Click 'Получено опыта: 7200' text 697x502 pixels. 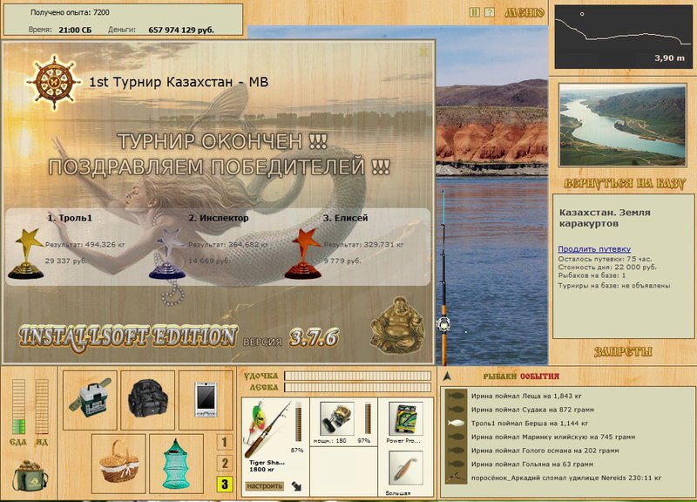(70, 12)
